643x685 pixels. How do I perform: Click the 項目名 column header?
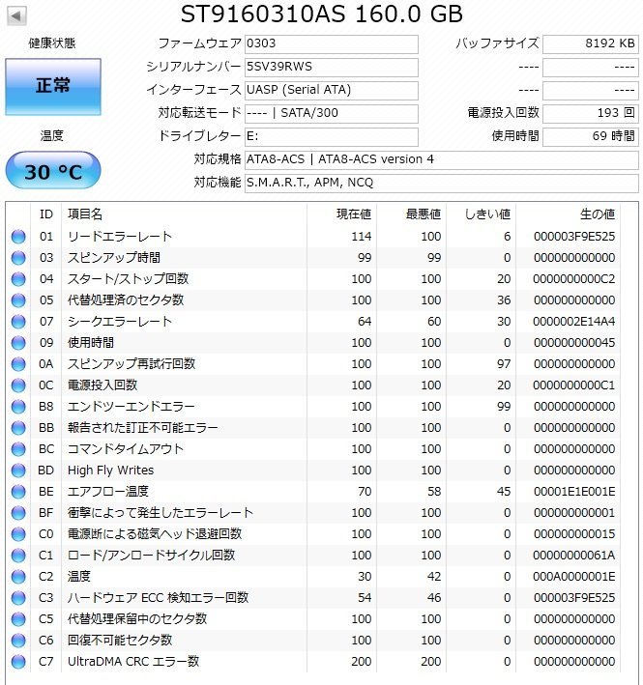pos(85,214)
